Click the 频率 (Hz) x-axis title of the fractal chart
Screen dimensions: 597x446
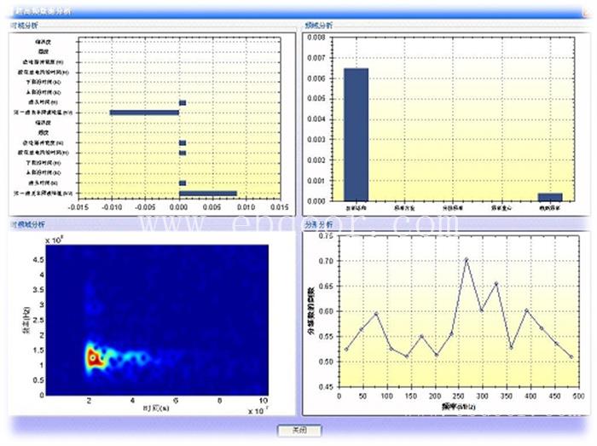pyautogui.click(x=459, y=407)
